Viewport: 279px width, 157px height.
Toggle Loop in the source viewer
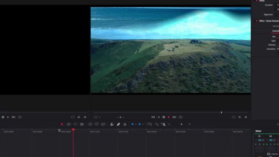tap(20, 117)
